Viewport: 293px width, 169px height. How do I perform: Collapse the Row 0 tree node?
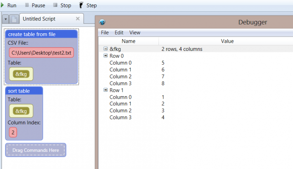pos(105,56)
